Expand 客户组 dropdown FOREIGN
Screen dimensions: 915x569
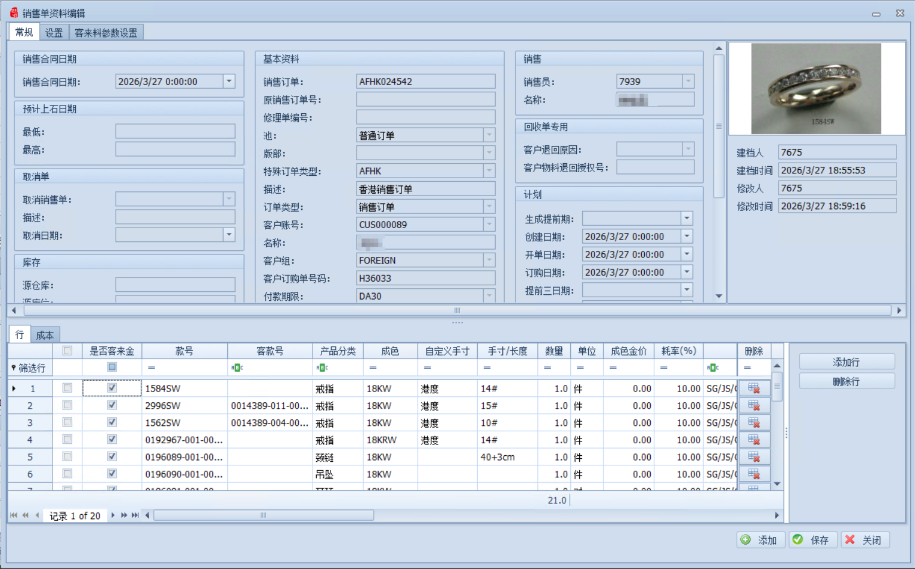[489, 260]
